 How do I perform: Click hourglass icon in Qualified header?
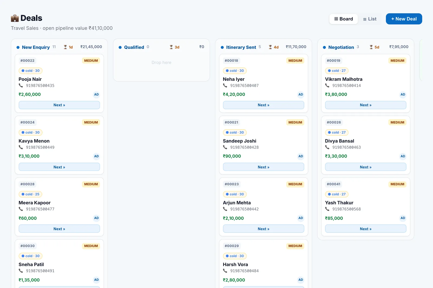point(171,47)
